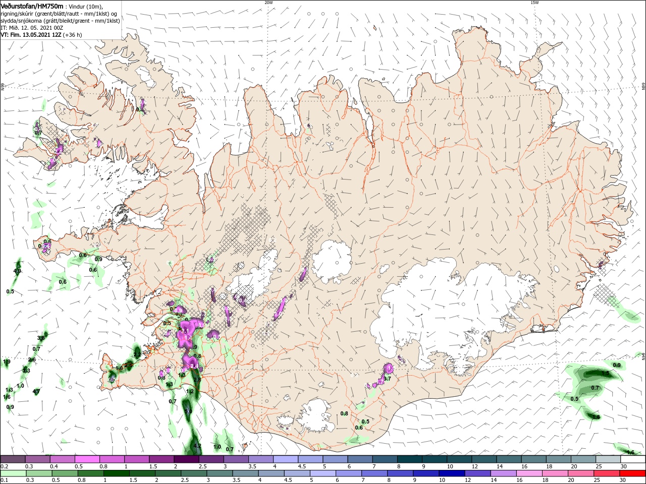Click the 'IT: Mið. 12. 05. 2021 00Z' line
The width and height of the screenshot is (646, 484).
(x=33, y=28)
